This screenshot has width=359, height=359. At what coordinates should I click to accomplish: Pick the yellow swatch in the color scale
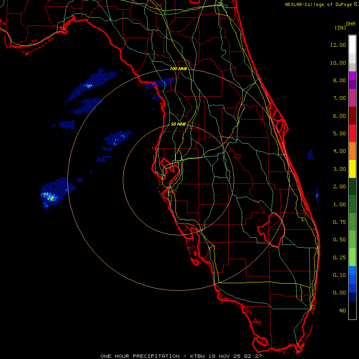point(352,169)
